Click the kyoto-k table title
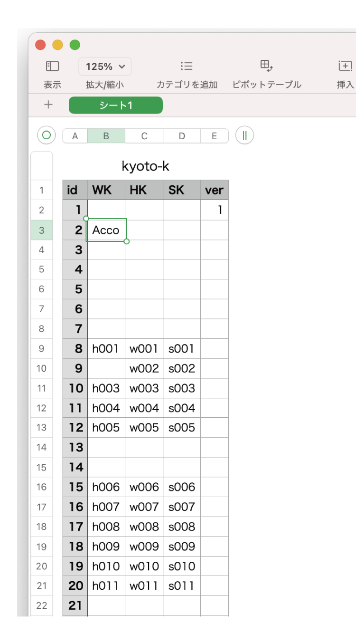Screen dimensions: 356x634 coord(145,166)
